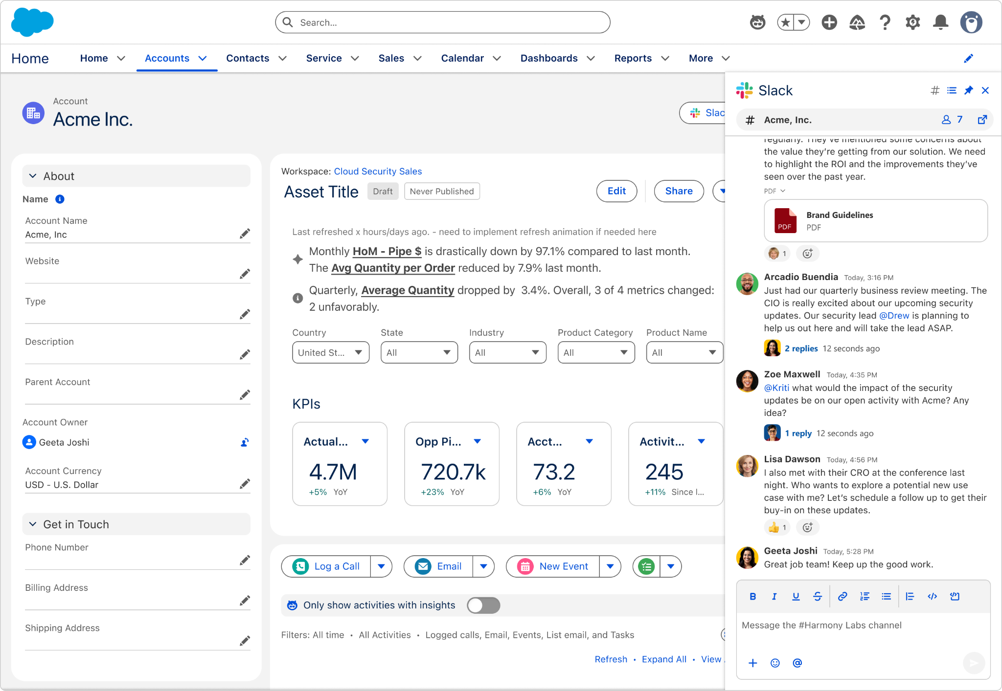Click the global Create plus icon
1002x691 pixels.
[829, 22]
